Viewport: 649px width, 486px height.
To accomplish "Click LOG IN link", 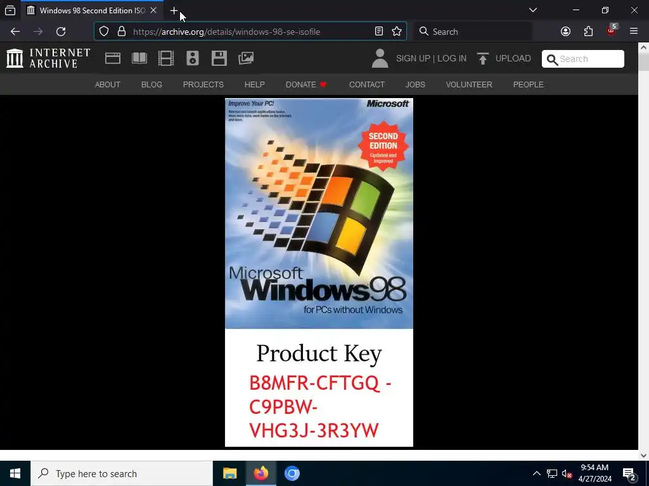I will (452, 59).
